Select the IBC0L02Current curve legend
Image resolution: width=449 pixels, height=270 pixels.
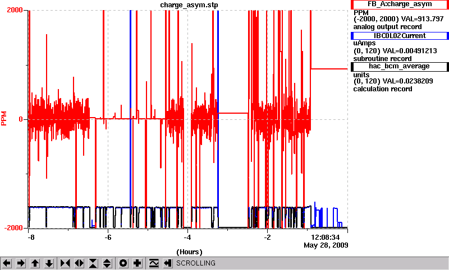point(400,36)
